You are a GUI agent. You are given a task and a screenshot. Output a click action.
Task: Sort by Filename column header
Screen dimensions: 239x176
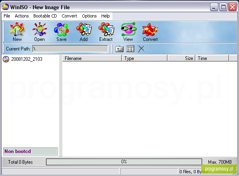[x=92, y=58]
